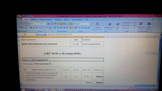Screen dimensions: 162x91
Task: Open Форматировать как таблицу gallery
Action: click(x=109, y=26)
